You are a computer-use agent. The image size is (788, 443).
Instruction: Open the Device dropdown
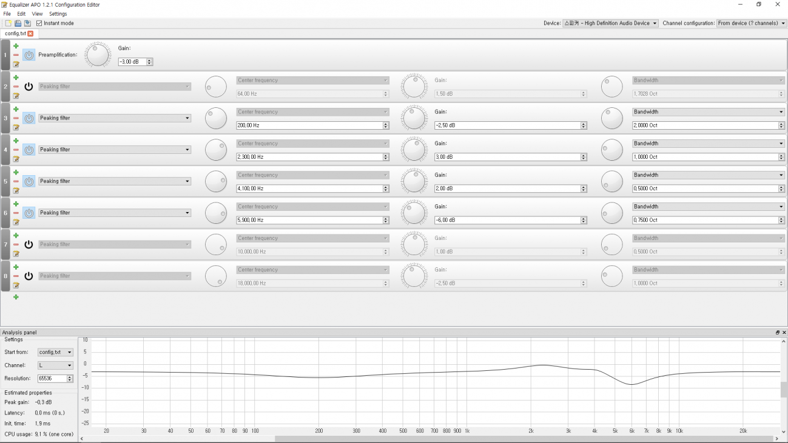click(x=610, y=23)
